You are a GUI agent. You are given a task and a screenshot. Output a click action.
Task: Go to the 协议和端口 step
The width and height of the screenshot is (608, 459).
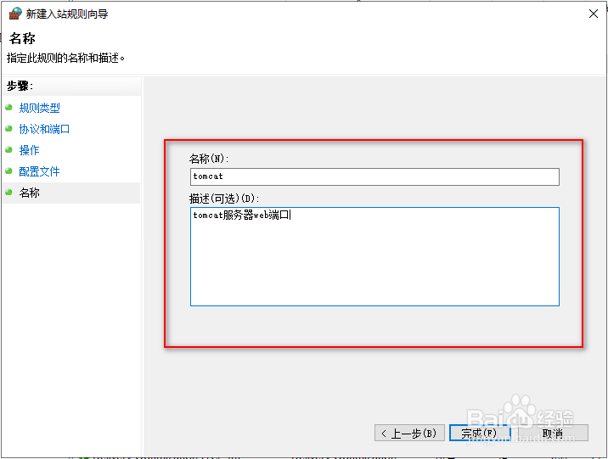(x=44, y=129)
